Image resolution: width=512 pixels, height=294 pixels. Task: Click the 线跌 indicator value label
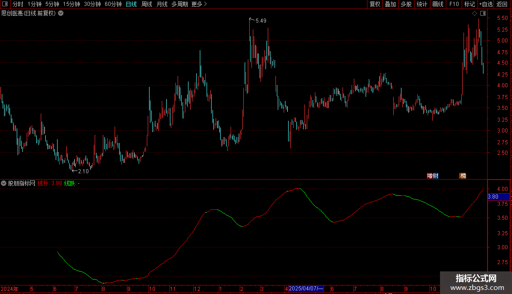tap(72, 183)
